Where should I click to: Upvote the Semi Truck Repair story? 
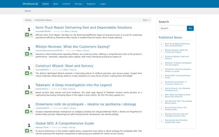(x=27, y=34)
